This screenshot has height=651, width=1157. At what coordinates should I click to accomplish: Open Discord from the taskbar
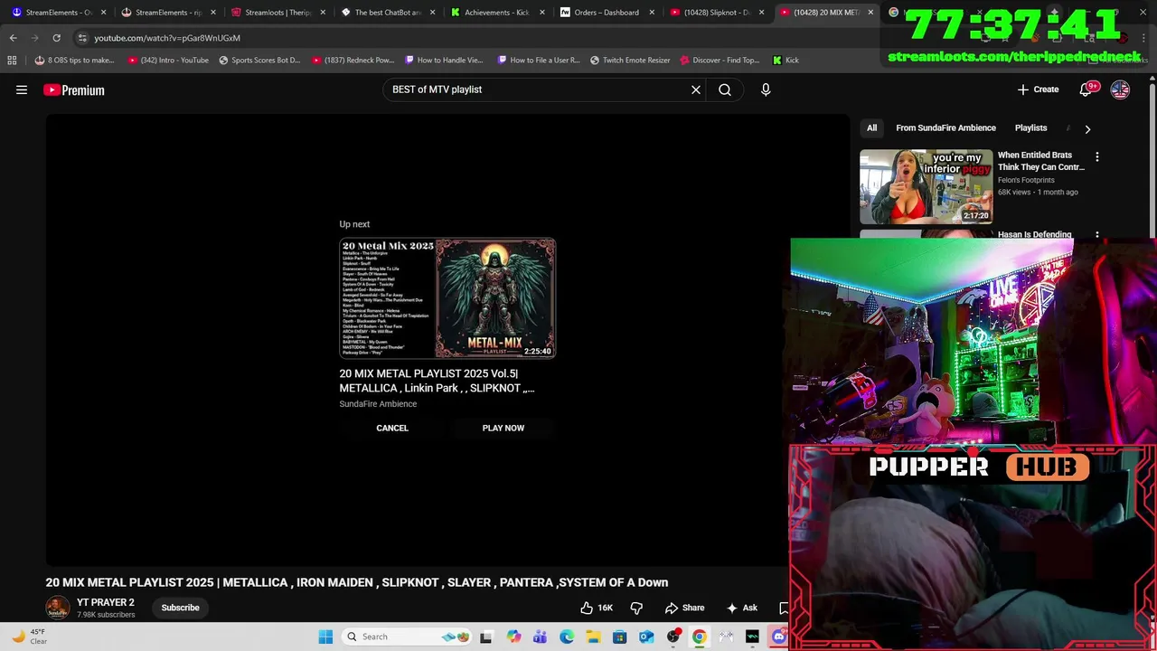point(779,637)
